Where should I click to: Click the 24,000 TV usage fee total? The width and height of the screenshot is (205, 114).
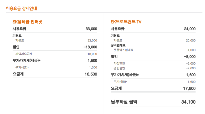pyautogui.click(x=190, y=29)
